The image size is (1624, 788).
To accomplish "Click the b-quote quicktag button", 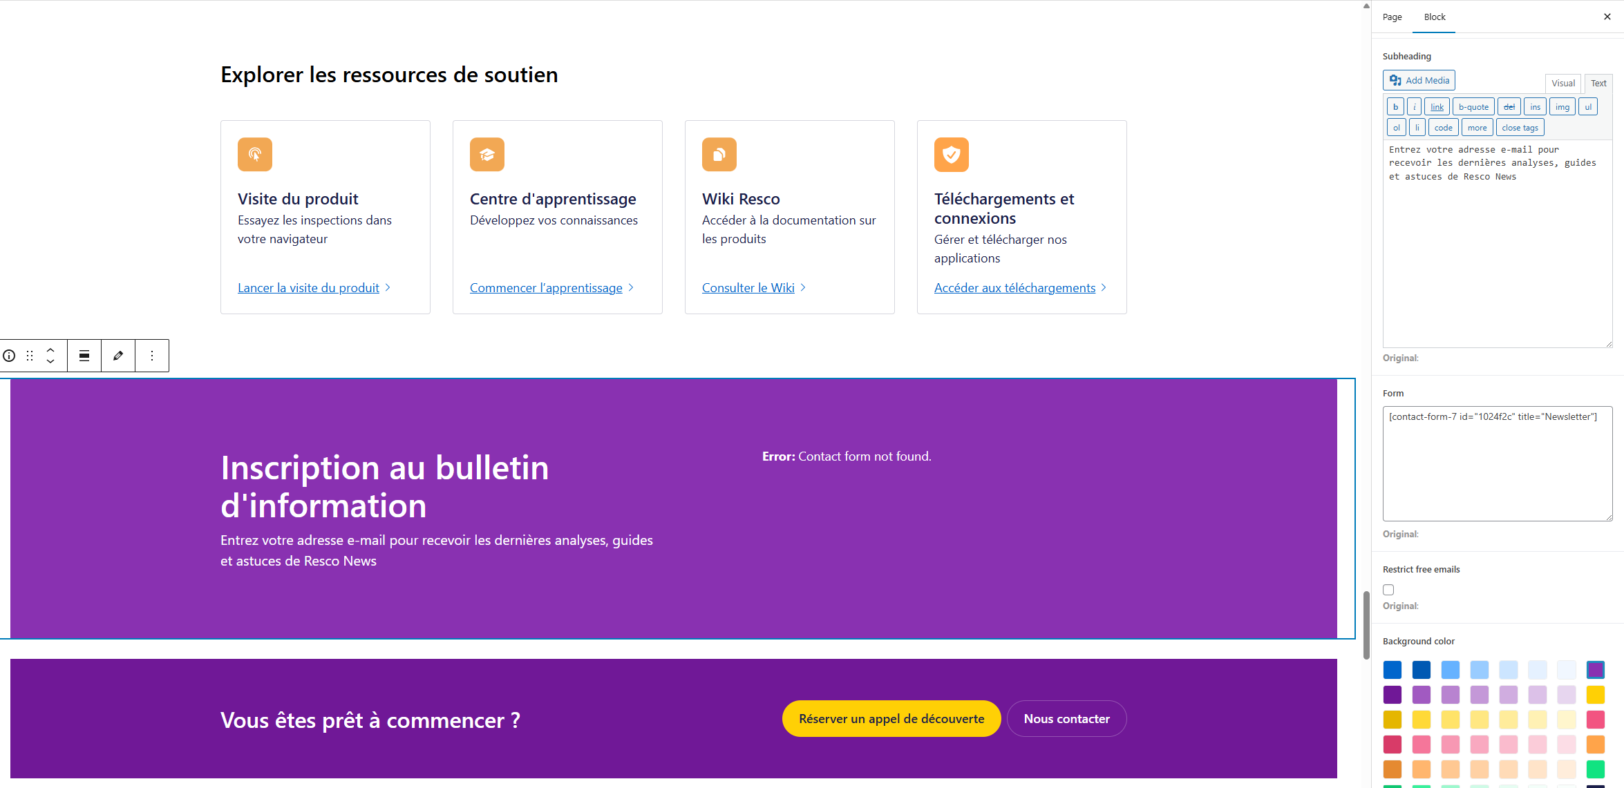I will (1473, 107).
